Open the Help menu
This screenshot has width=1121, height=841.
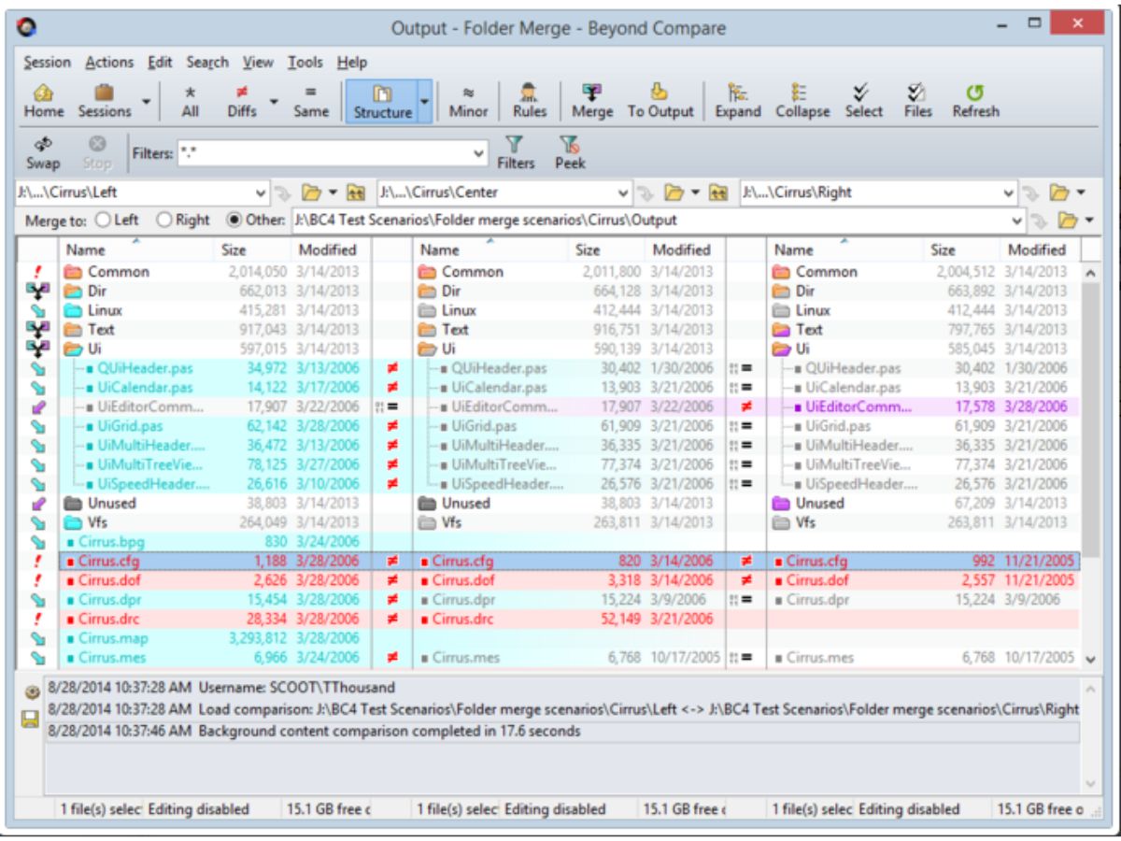(352, 63)
